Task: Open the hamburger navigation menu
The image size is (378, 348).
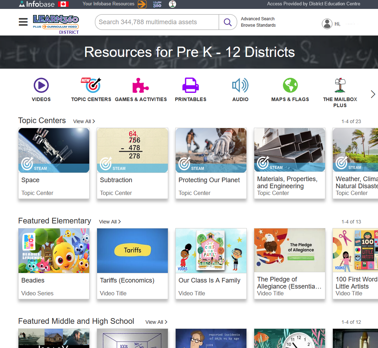Action: pyautogui.click(x=23, y=22)
